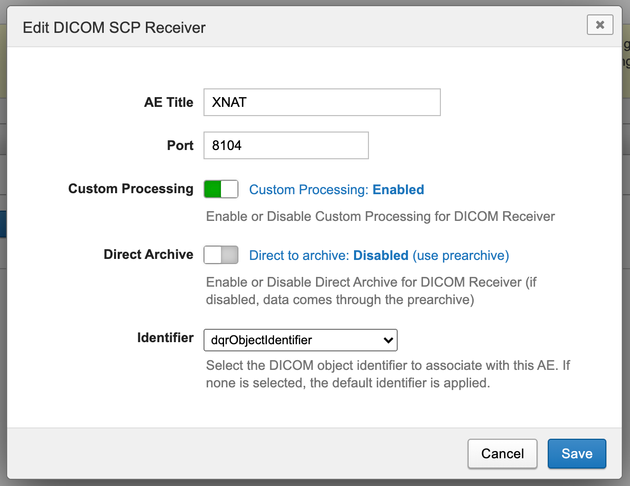
Task: Click 'Direct to archive: Disabled' status text
Action: pos(379,255)
